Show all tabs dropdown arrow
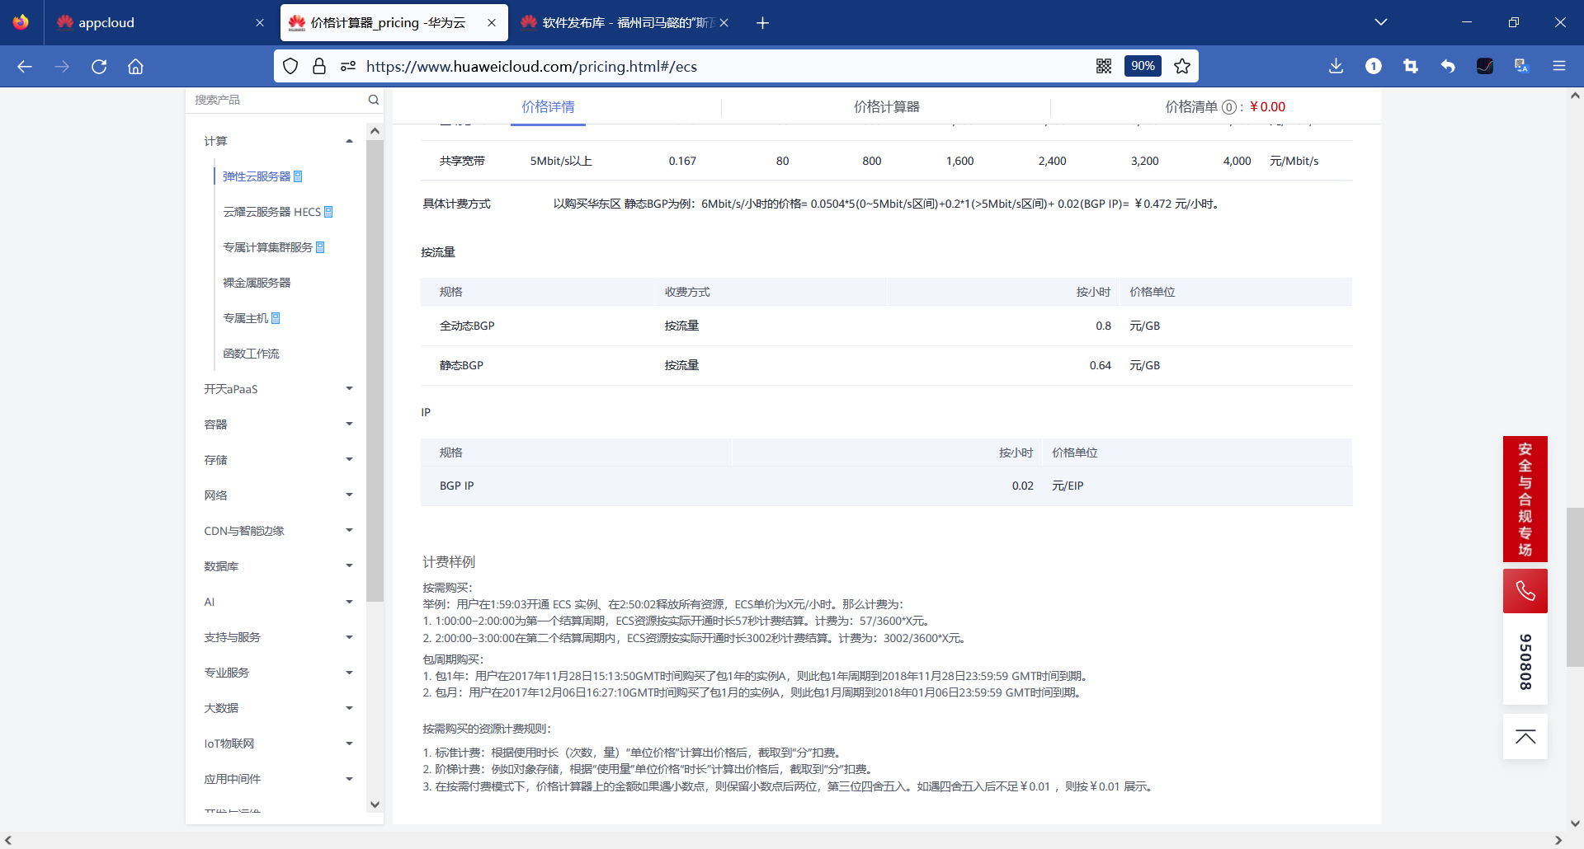This screenshot has width=1584, height=849. click(x=1381, y=22)
